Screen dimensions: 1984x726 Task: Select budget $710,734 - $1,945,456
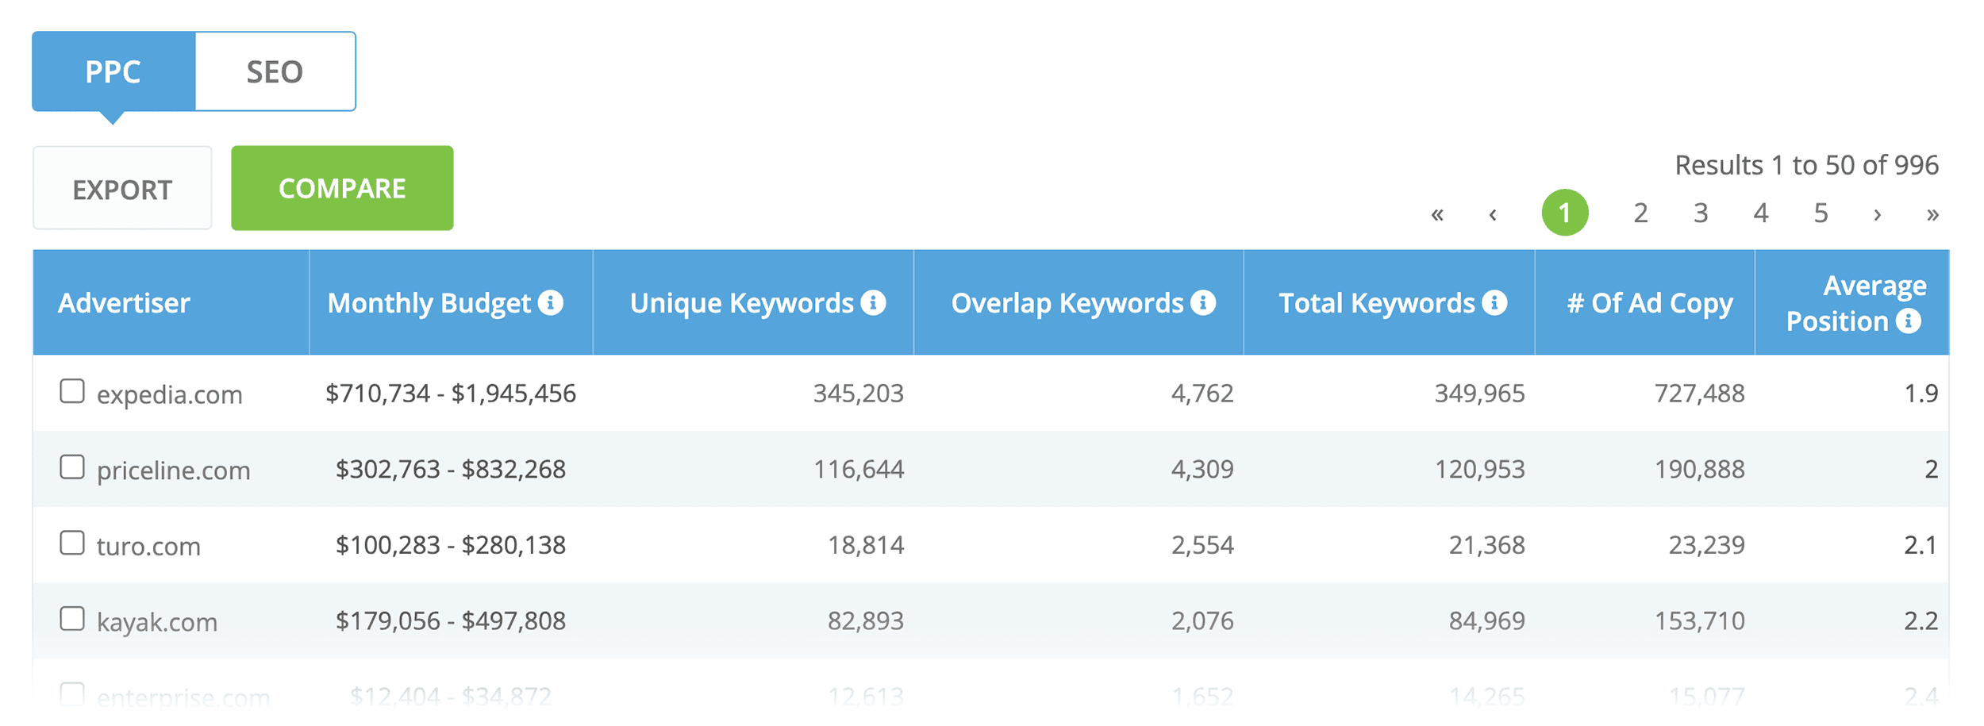tap(451, 394)
